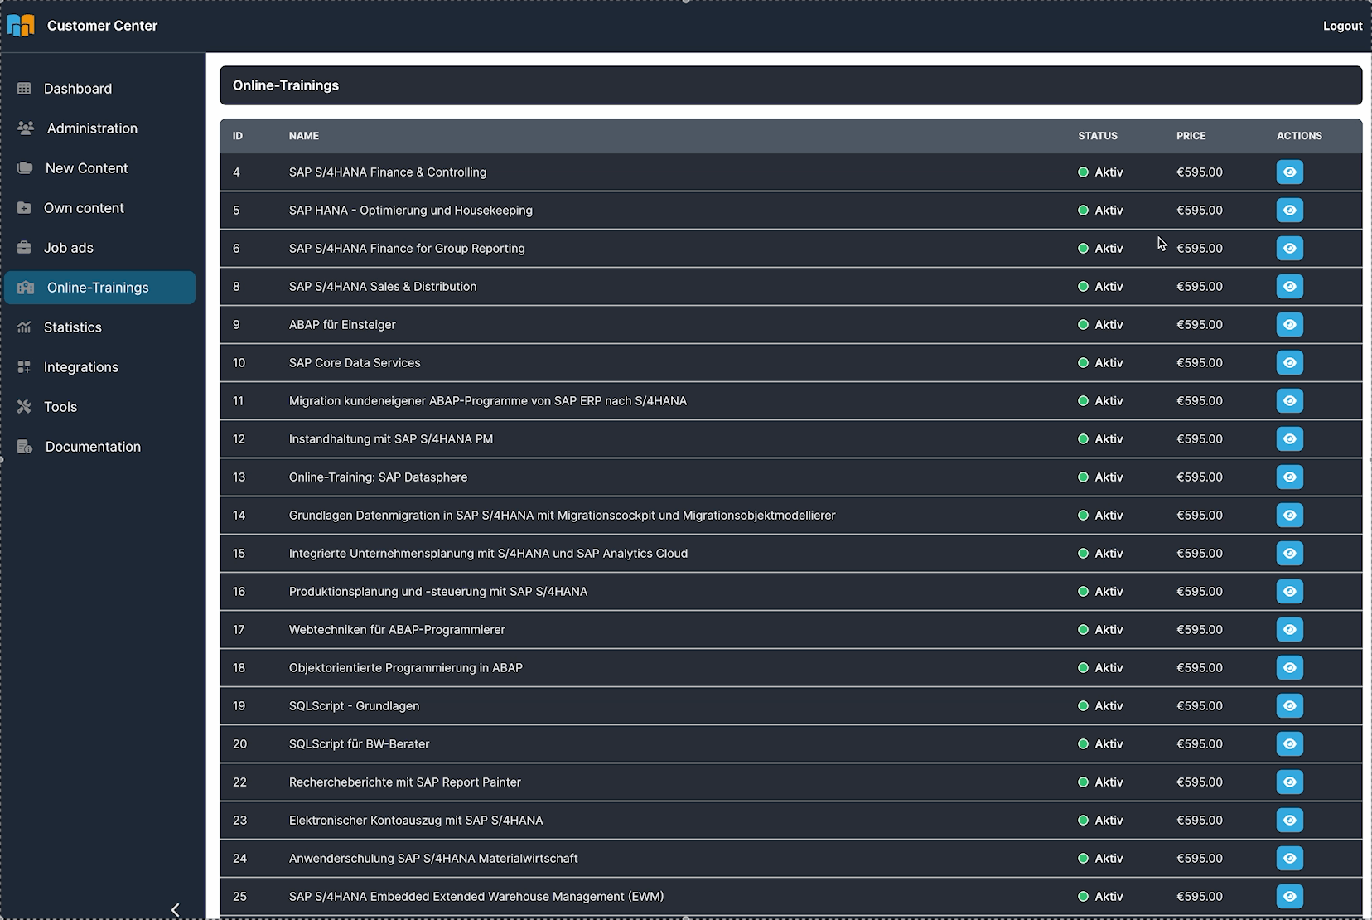
Task: Open the Own content menu item
Action: pyautogui.click(x=84, y=208)
